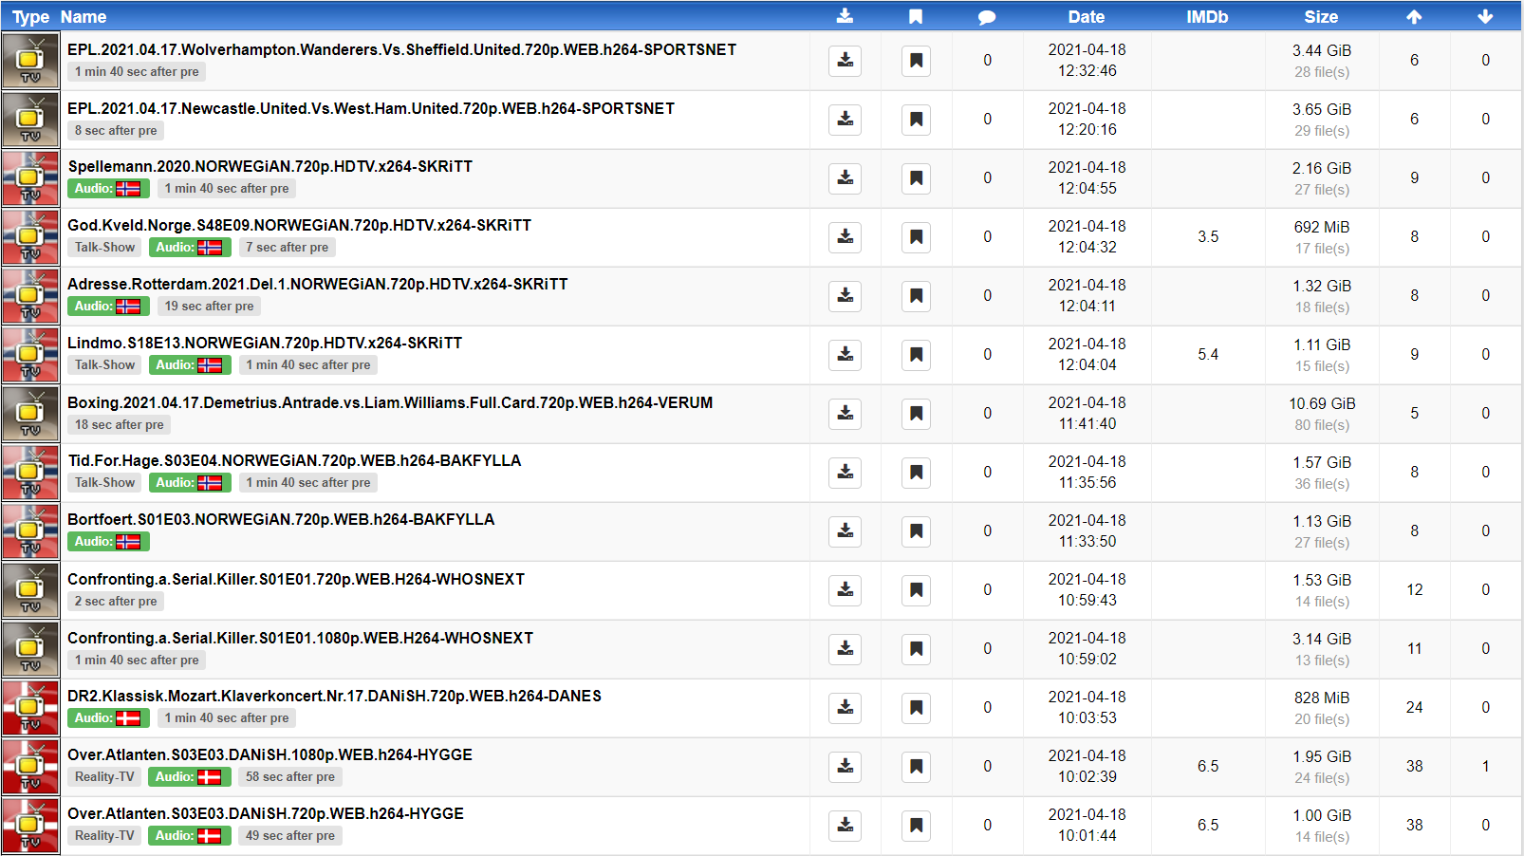Screen dimensions: 1524x856
Task: Click the Danish TV category icon for the DR2.Klassisk row
Action: [30, 708]
